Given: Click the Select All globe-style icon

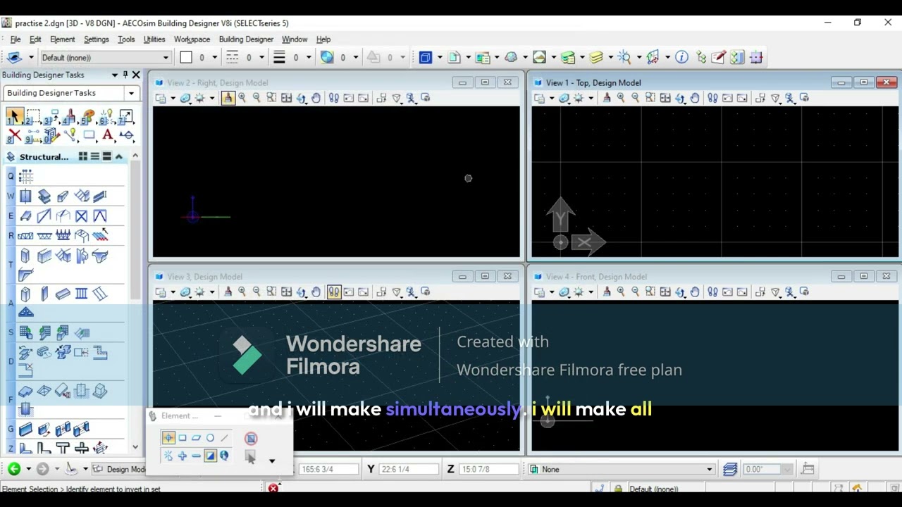Looking at the screenshot, I should tap(224, 456).
